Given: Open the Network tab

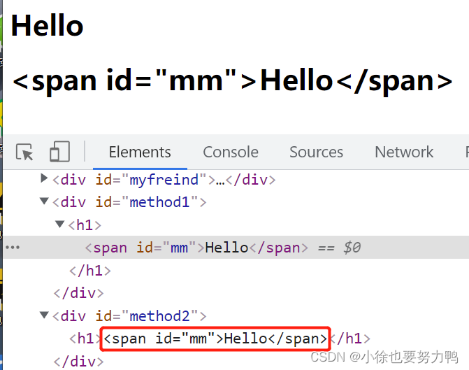Looking at the screenshot, I should click(x=404, y=152).
